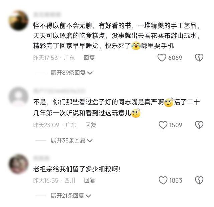Open third commenter's avatar profile

pos(19,164)
